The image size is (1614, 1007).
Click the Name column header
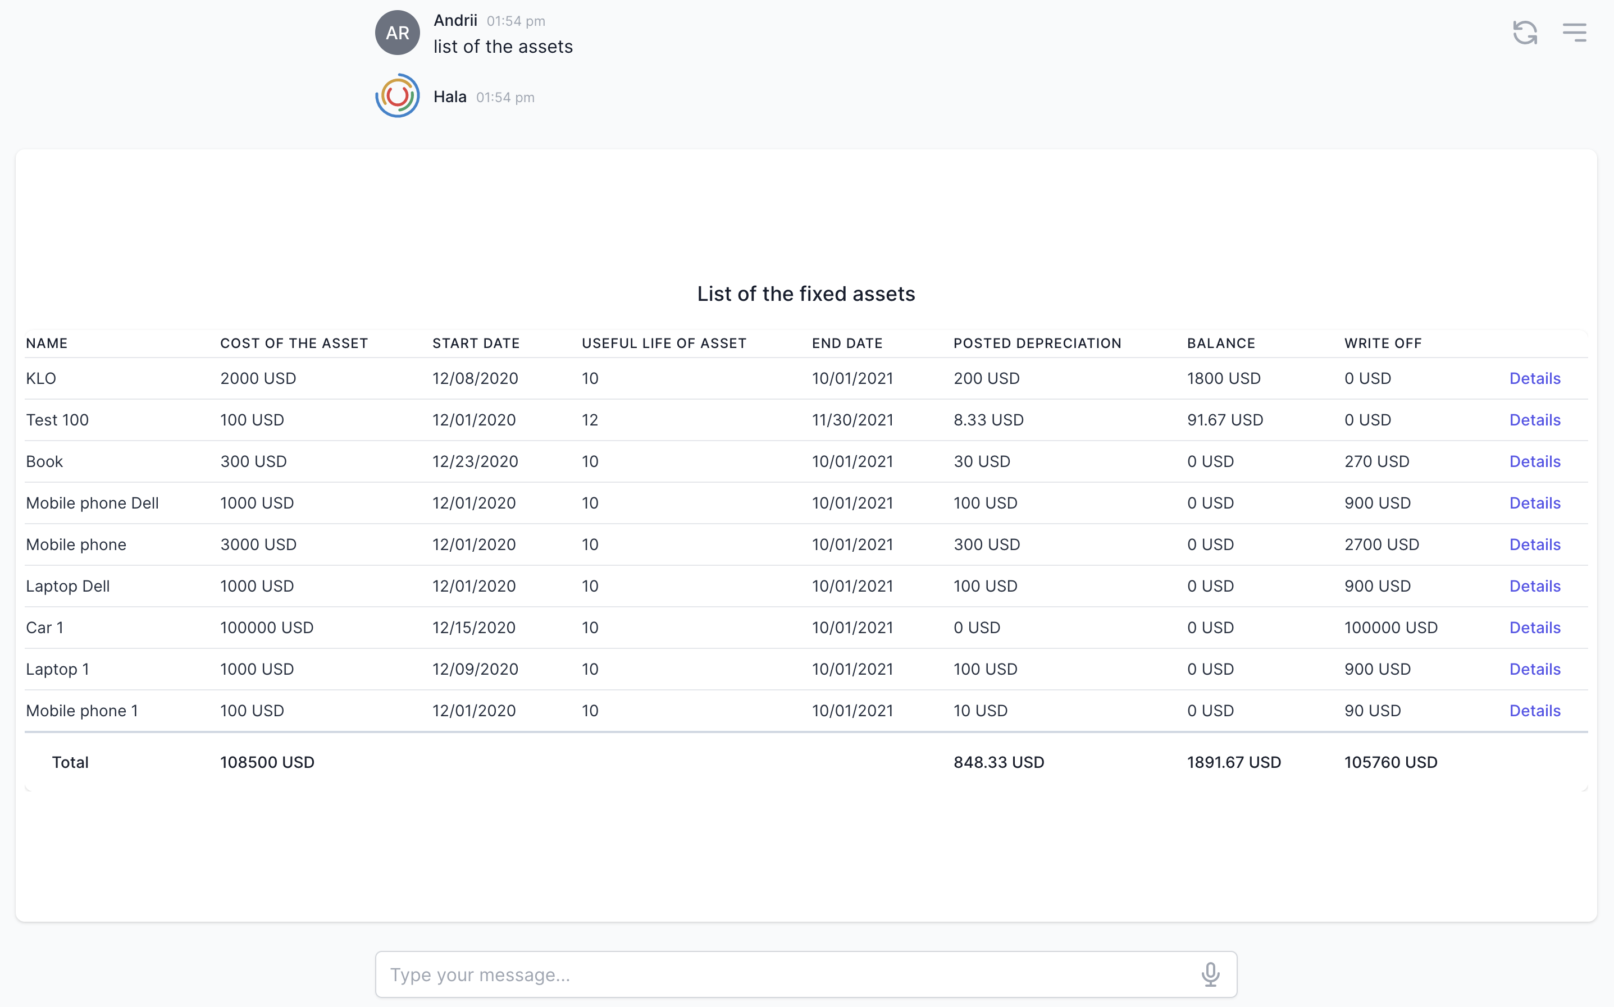coord(47,343)
